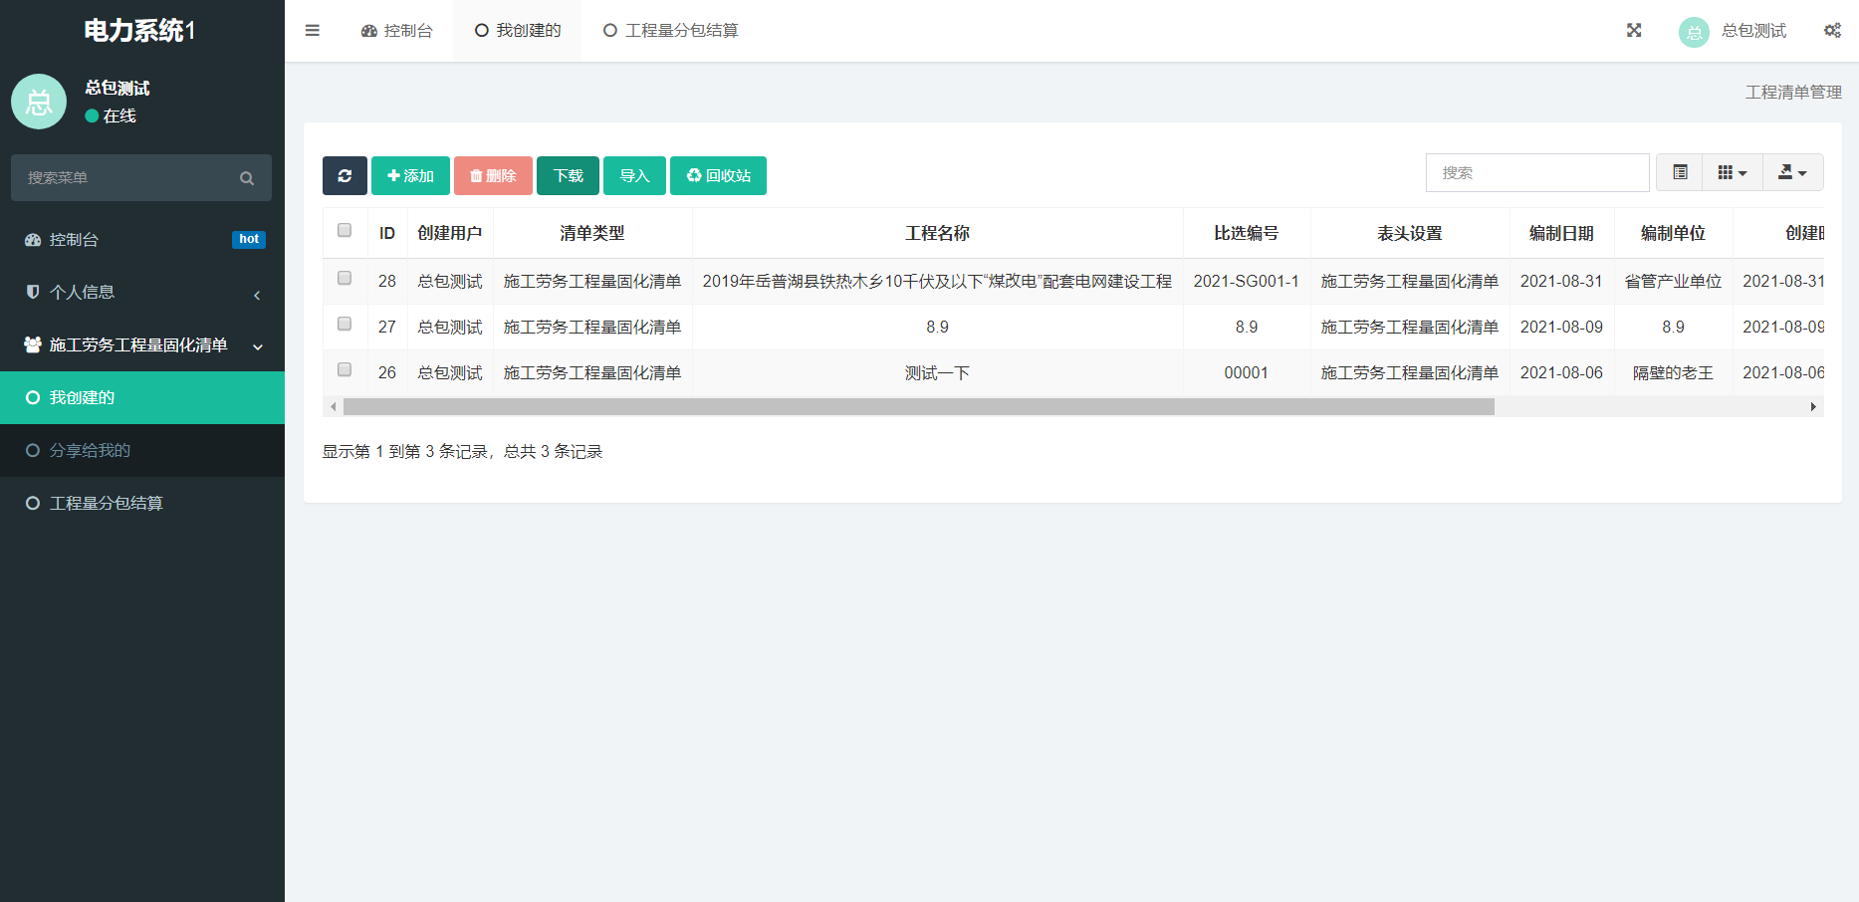Sort by the ID column header
The height and width of the screenshot is (902, 1859).
387,233
